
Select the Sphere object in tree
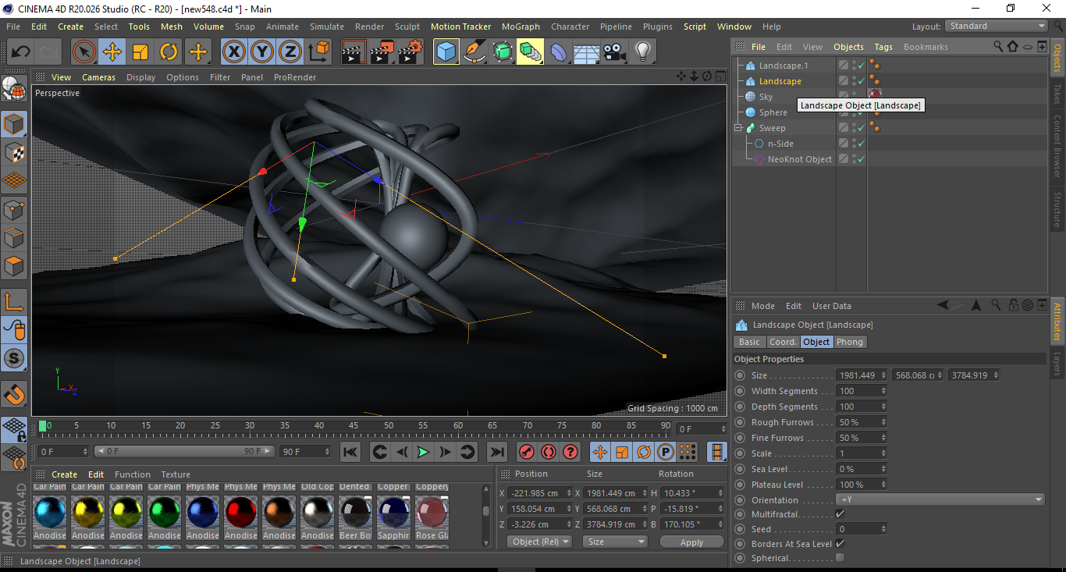tap(773, 112)
